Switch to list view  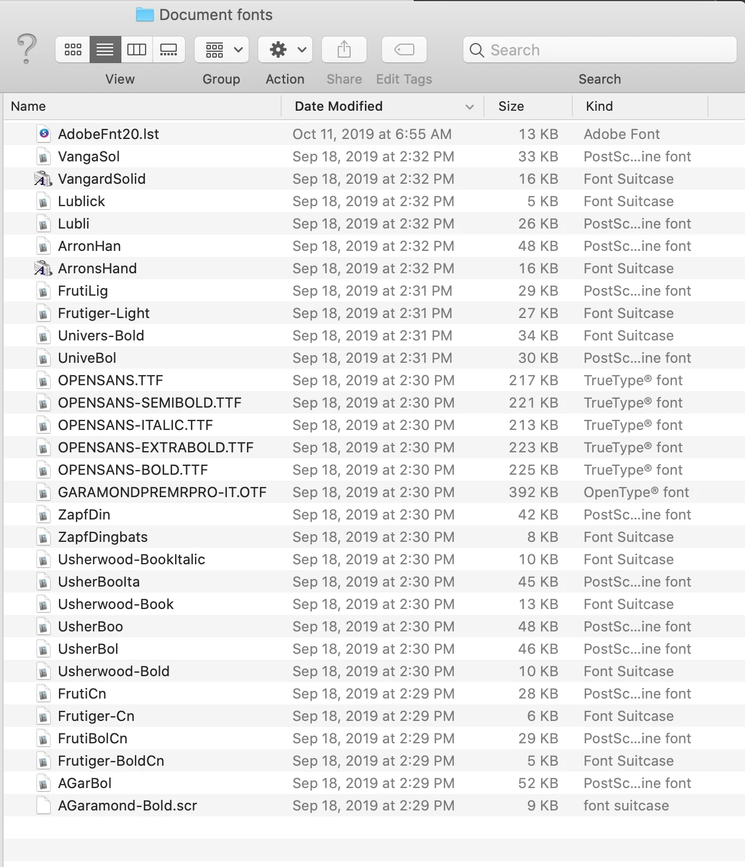pyautogui.click(x=105, y=50)
